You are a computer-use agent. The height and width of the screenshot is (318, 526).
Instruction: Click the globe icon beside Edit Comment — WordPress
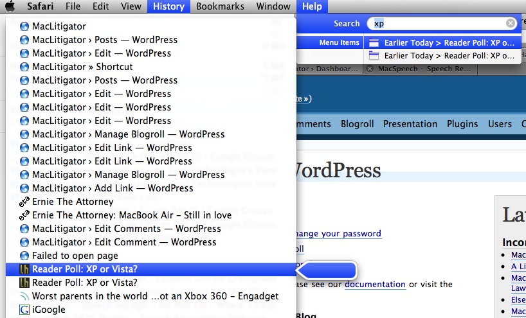click(x=24, y=242)
